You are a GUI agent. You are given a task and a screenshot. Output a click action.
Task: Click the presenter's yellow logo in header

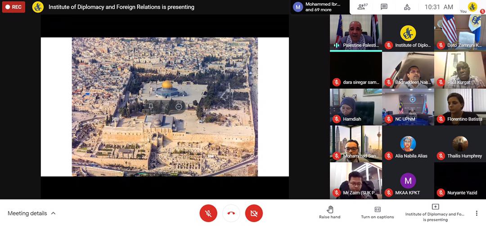pos(38,7)
